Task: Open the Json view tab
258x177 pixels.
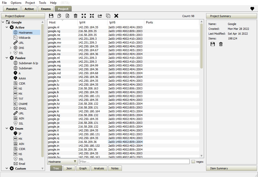Action: [x=69, y=168]
